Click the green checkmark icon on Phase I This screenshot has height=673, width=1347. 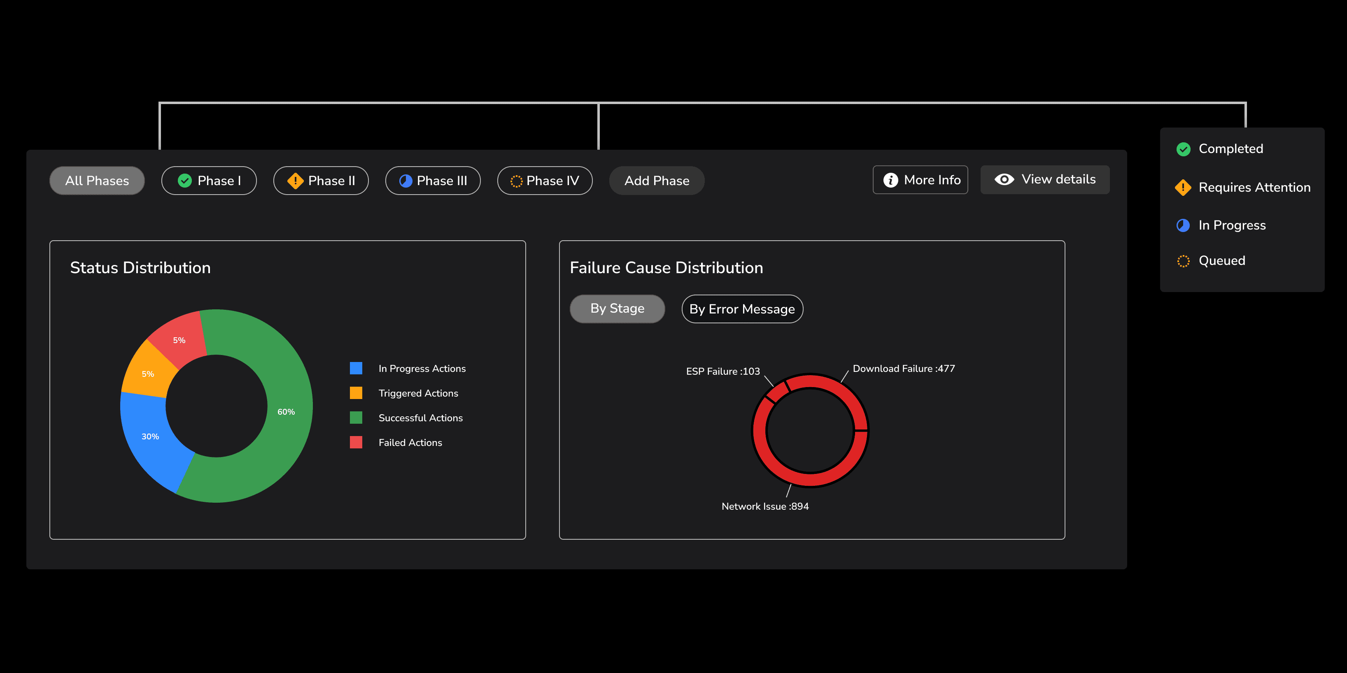pos(184,181)
